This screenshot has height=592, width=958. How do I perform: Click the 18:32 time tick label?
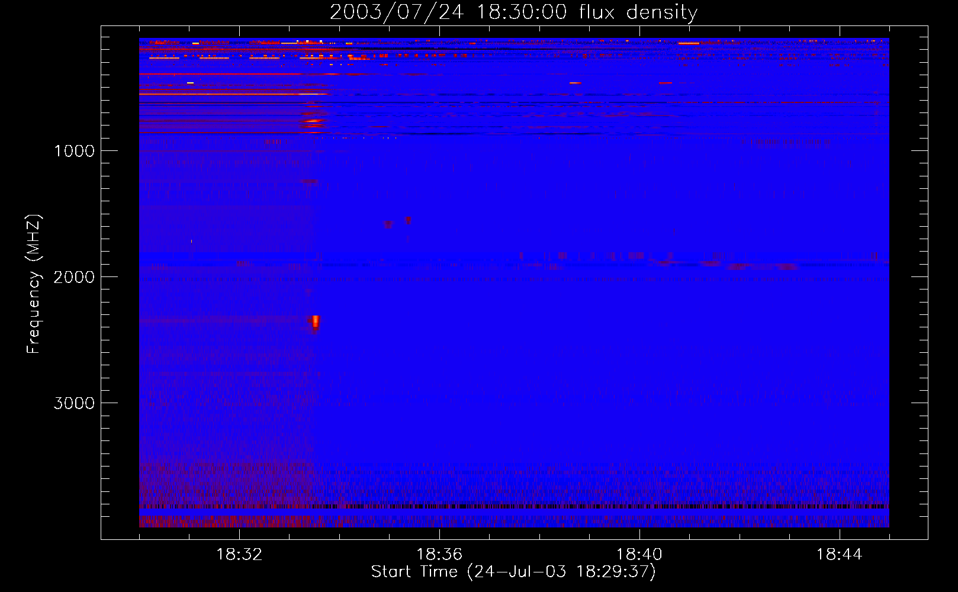click(239, 555)
